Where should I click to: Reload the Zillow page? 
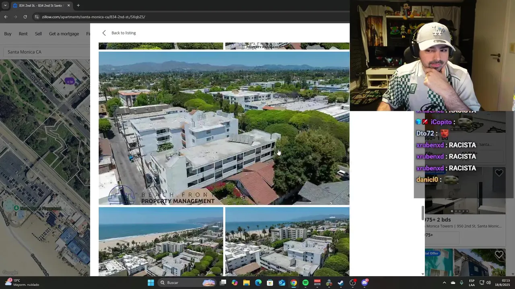pyautogui.click(x=25, y=17)
